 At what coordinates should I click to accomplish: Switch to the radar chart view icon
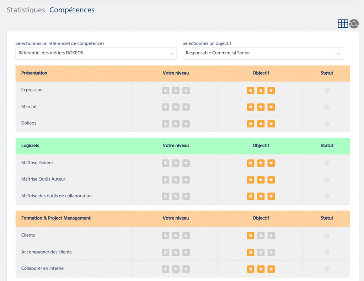pyautogui.click(x=354, y=24)
